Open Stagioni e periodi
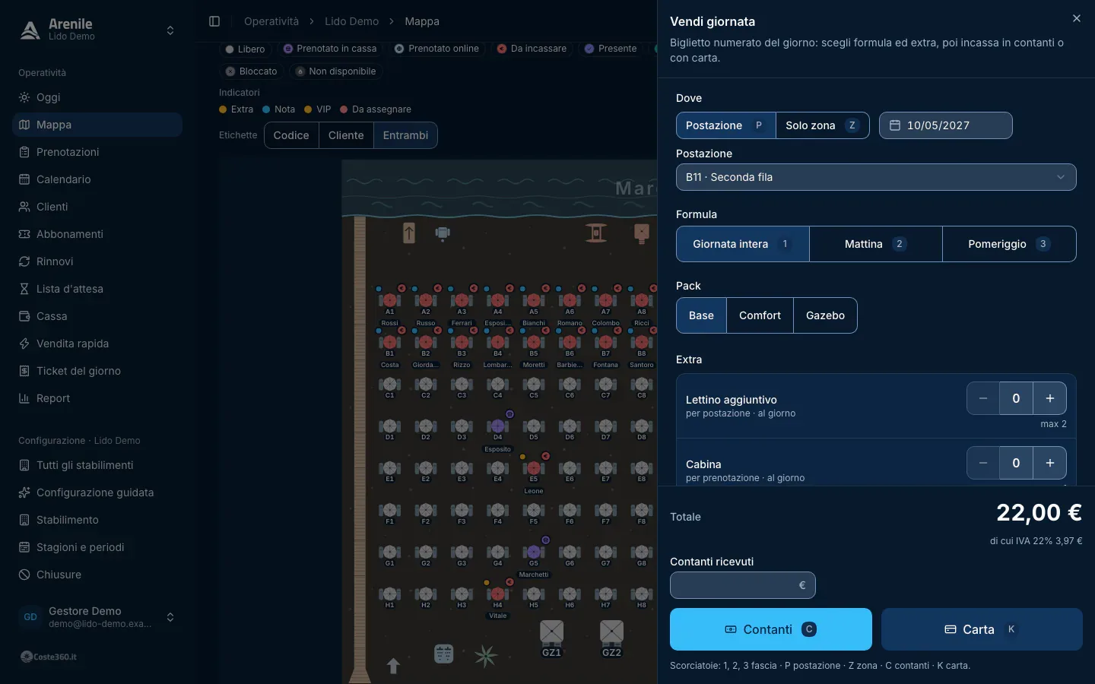 click(x=97, y=547)
